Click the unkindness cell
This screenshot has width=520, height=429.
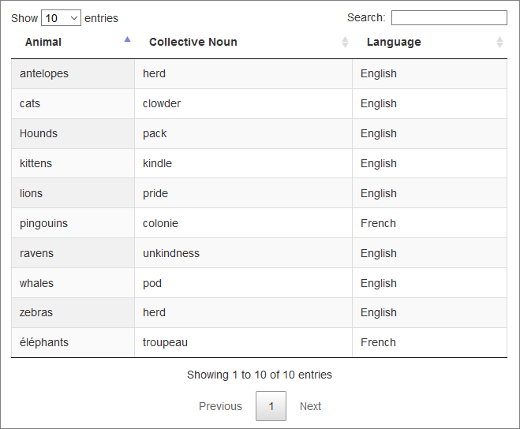(171, 254)
